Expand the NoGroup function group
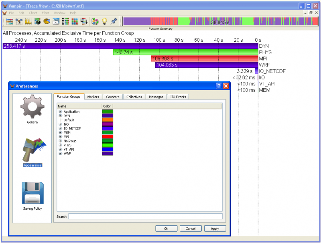This screenshot has width=321, height=243. [60, 141]
